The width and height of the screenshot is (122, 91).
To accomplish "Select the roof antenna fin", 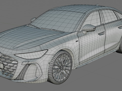I will (97, 5).
